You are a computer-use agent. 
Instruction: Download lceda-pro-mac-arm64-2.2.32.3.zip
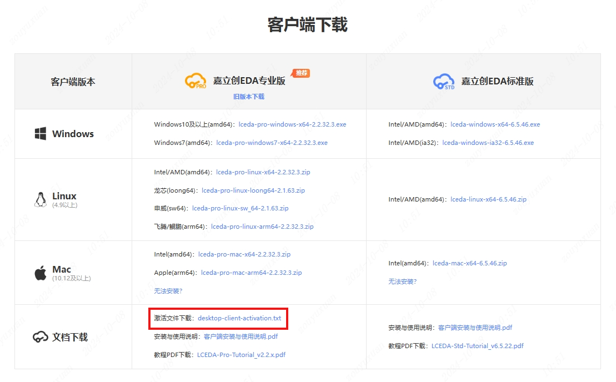coord(252,273)
